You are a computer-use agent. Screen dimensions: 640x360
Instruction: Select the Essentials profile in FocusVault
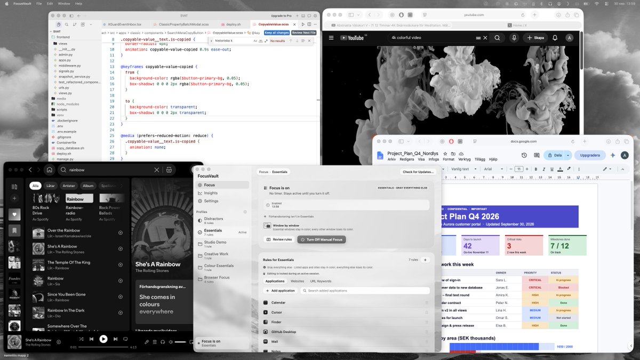pyautogui.click(x=222, y=232)
